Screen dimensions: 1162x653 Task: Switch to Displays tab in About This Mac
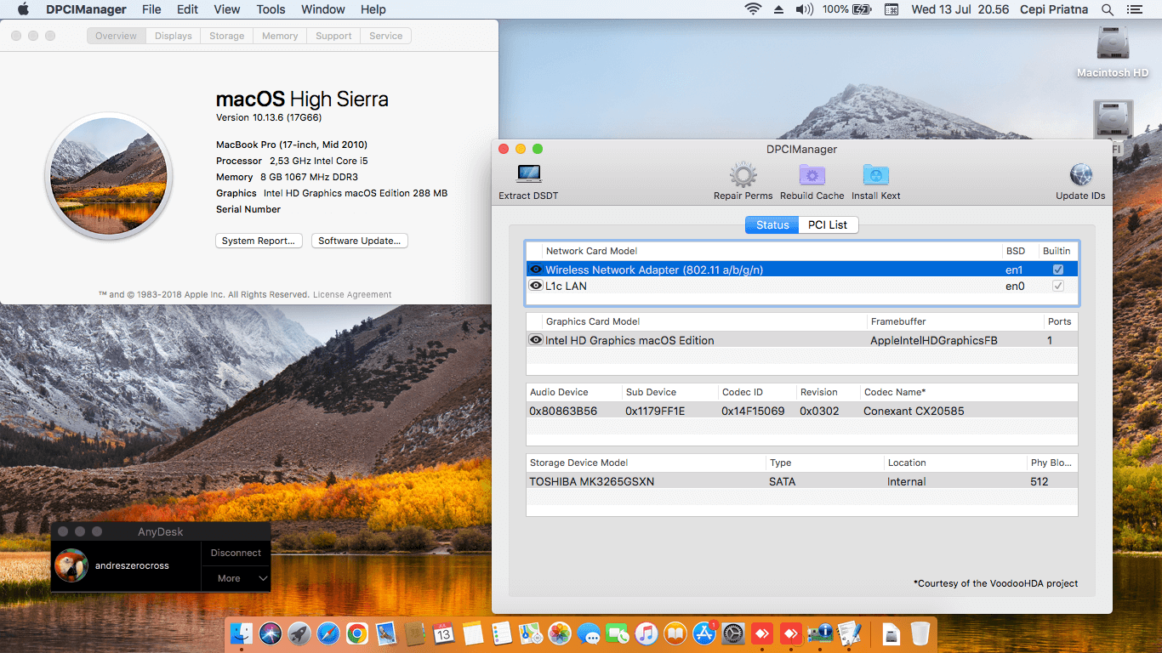(174, 36)
